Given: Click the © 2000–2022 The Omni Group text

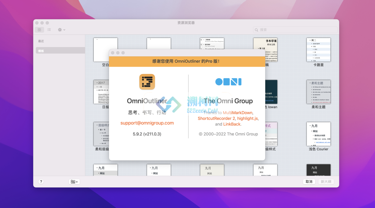Looking at the screenshot, I should (x=228, y=134).
